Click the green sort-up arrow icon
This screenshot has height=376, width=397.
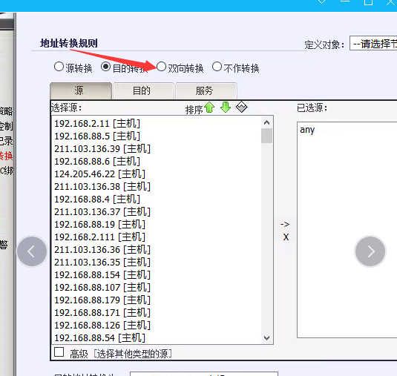(210, 108)
